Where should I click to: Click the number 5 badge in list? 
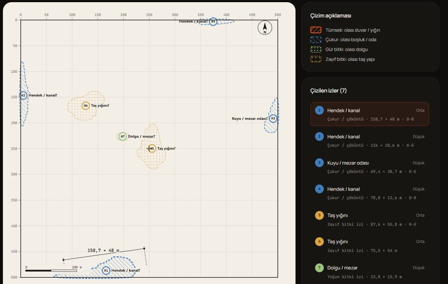click(319, 215)
